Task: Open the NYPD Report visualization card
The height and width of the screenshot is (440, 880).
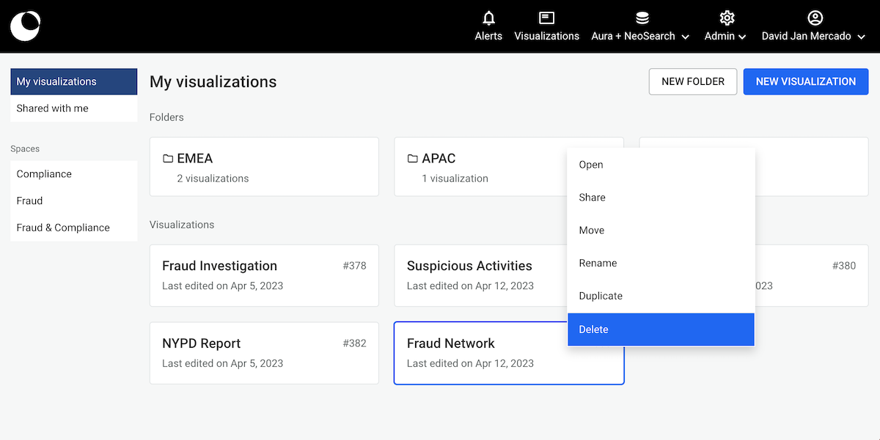Action: [x=264, y=353]
